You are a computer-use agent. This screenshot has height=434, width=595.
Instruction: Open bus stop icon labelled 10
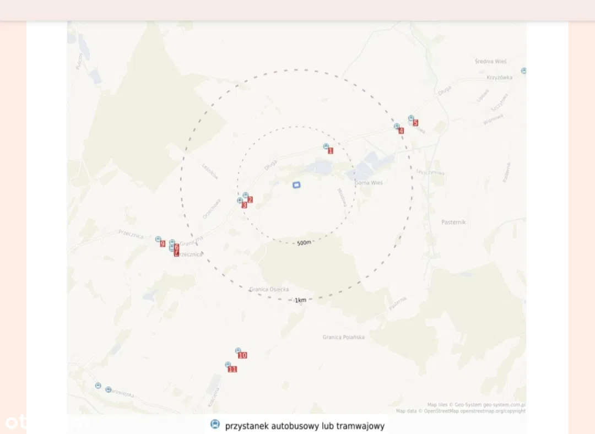click(x=238, y=350)
